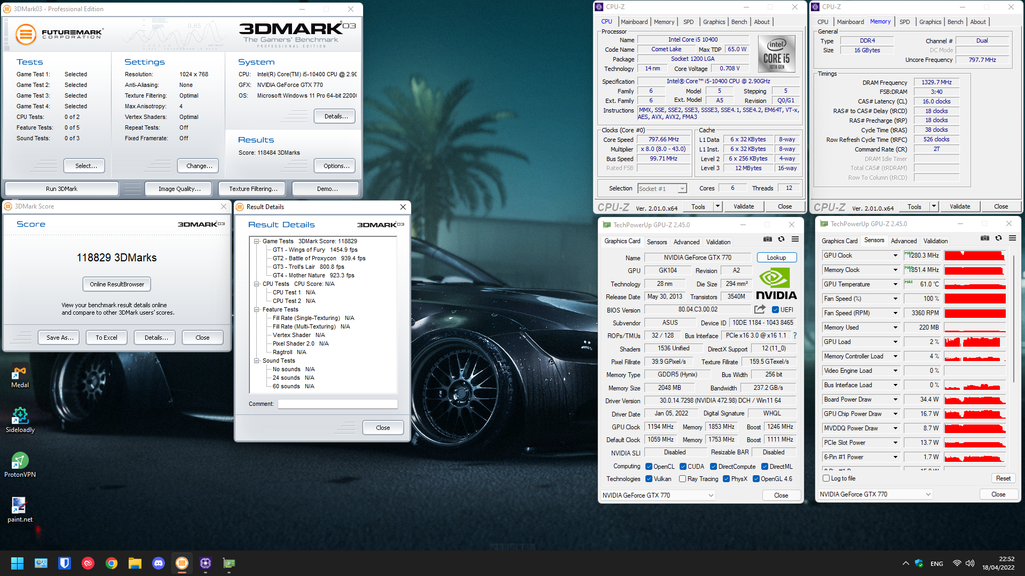The height and width of the screenshot is (576, 1025).
Task: Open the GPU Temperature sensor dropdown
Action: [x=895, y=284]
